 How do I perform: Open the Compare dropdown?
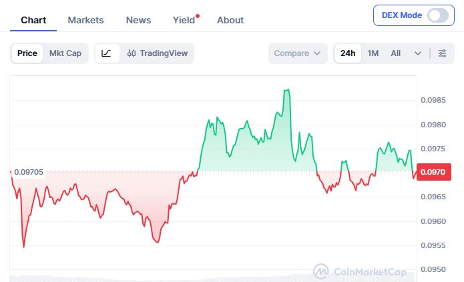(297, 53)
